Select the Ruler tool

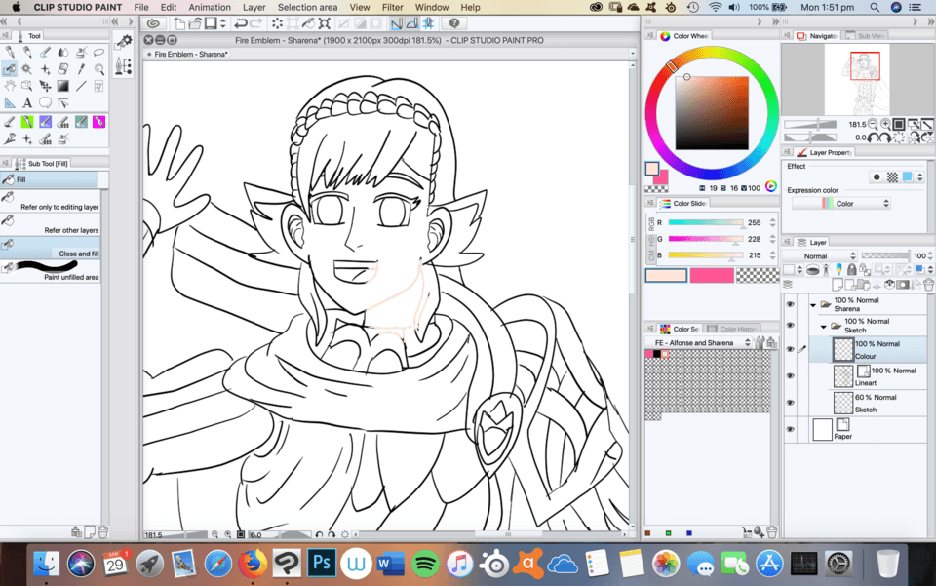point(10,102)
